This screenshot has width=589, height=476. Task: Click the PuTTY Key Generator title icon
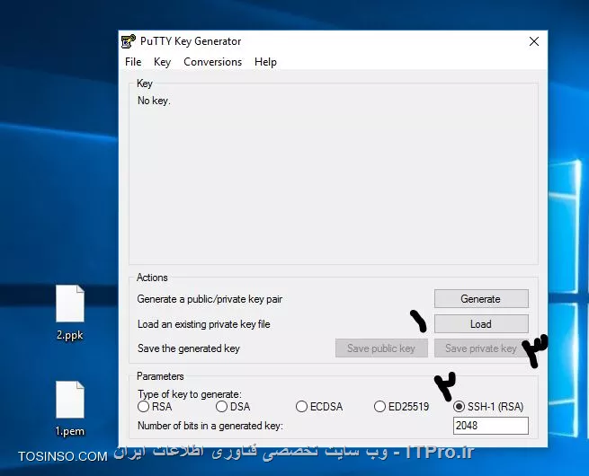[129, 41]
